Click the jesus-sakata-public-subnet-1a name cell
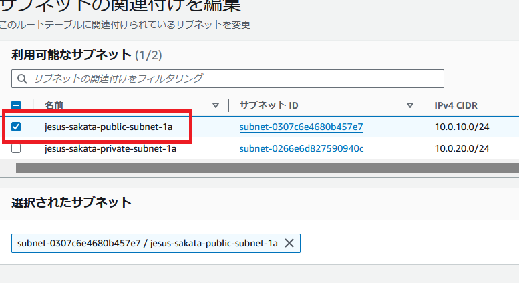 [x=109, y=127]
